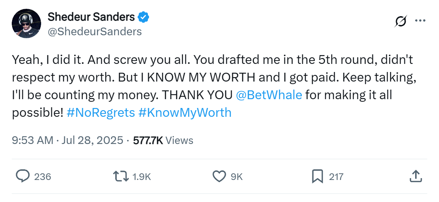Click the 9:53 AM Jul 28, 2025 timestamp
The width and height of the screenshot is (439, 202).
coord(68,140)
